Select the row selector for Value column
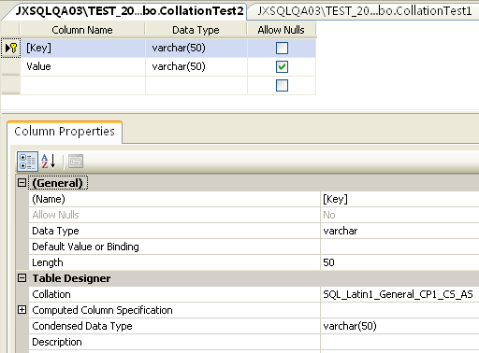The height and width of the screenshot is (353, 479). point(11,66)
